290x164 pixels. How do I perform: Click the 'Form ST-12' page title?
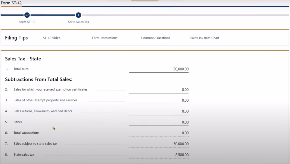click(11, 3)
